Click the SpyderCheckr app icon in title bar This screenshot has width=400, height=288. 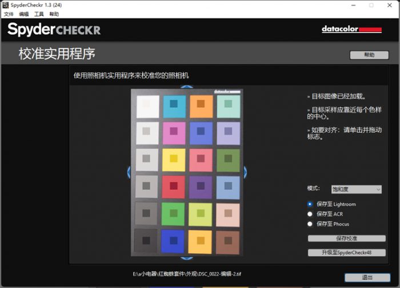(5, 5)
